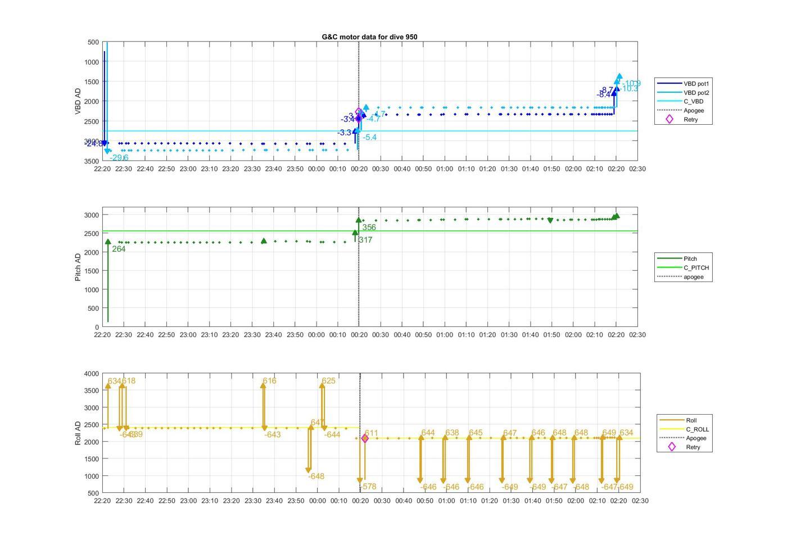Click the 625 data label in the Roll plot
This screenshot has width=787, height=554.
328,380
